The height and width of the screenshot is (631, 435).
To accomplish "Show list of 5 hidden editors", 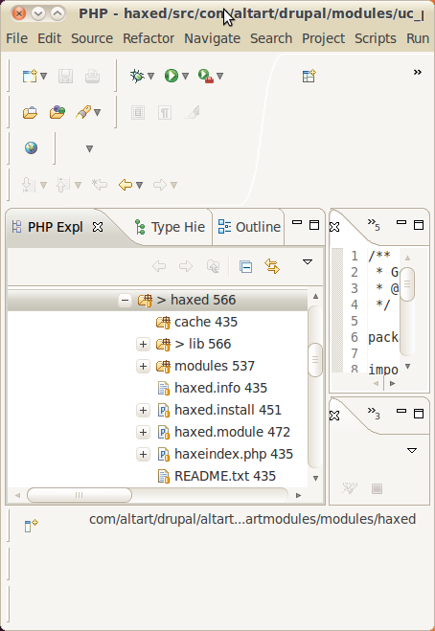I will point(374,225).
